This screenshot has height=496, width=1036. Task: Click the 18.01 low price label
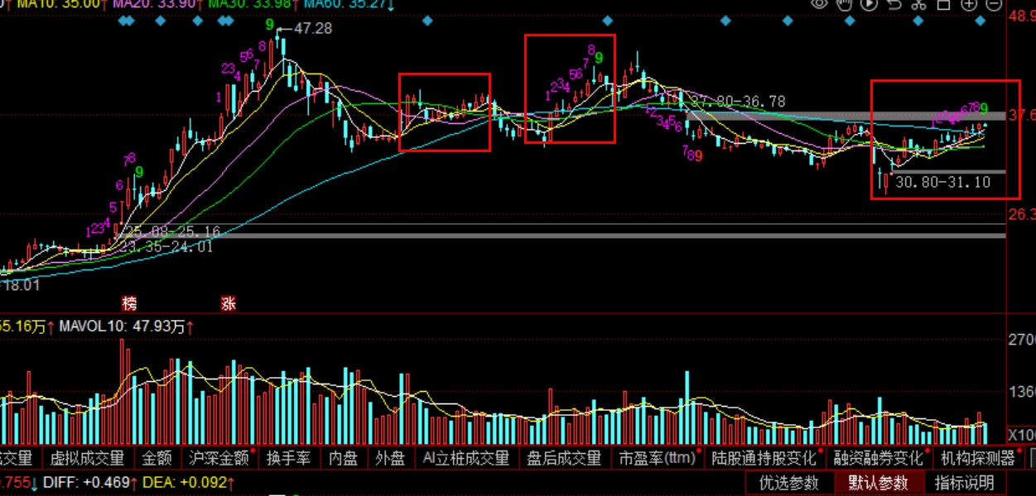click(x=22, y=285)
